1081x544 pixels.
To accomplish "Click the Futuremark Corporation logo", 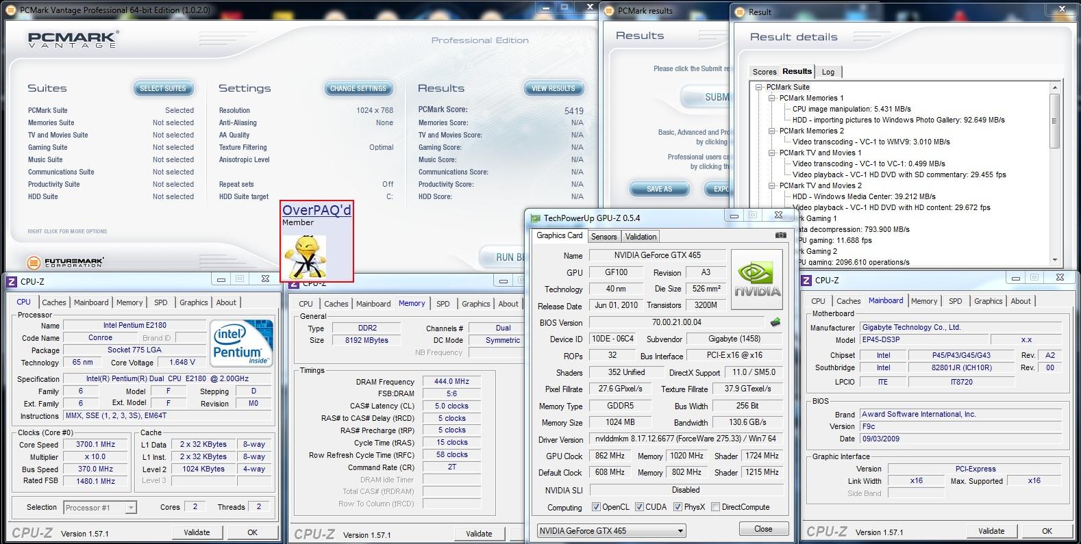I will pyautogui.click(x=66, y=262).
